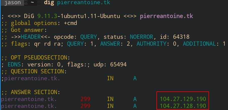Screen dimensions: 228x110
Task: Click the '-1ubuntu1.11-Ubuntu' build string
Action: (89, 16)
